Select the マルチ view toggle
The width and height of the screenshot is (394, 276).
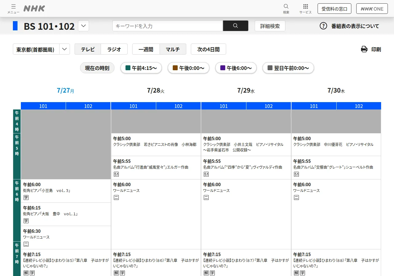tap(173, 49)
